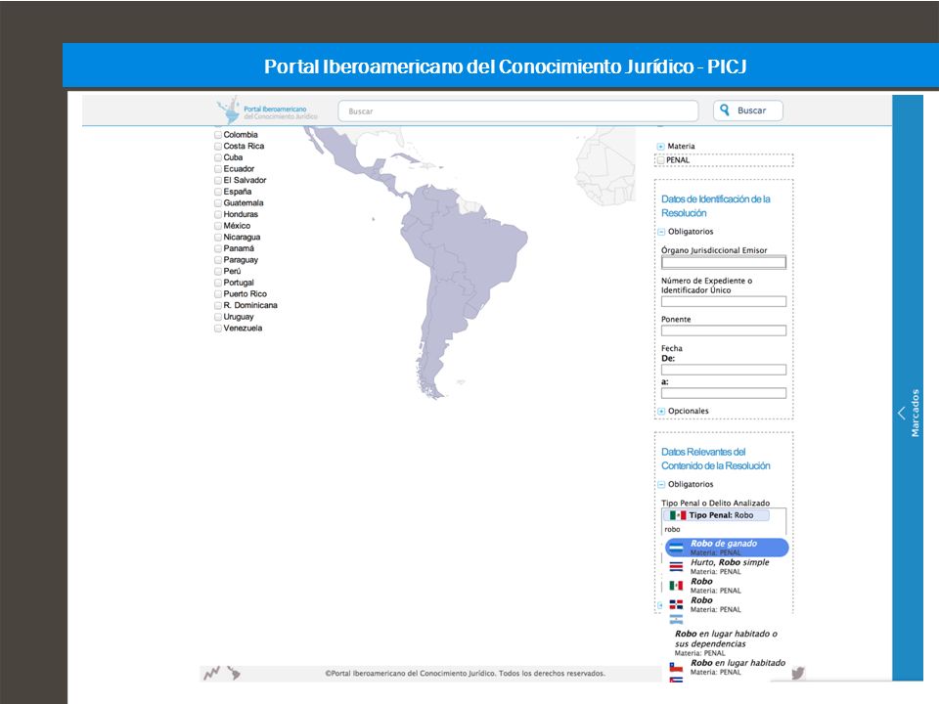Click the Chile flag beside Robo en lugar habitado
Screen dimensions: 939x704
point(676,667)
